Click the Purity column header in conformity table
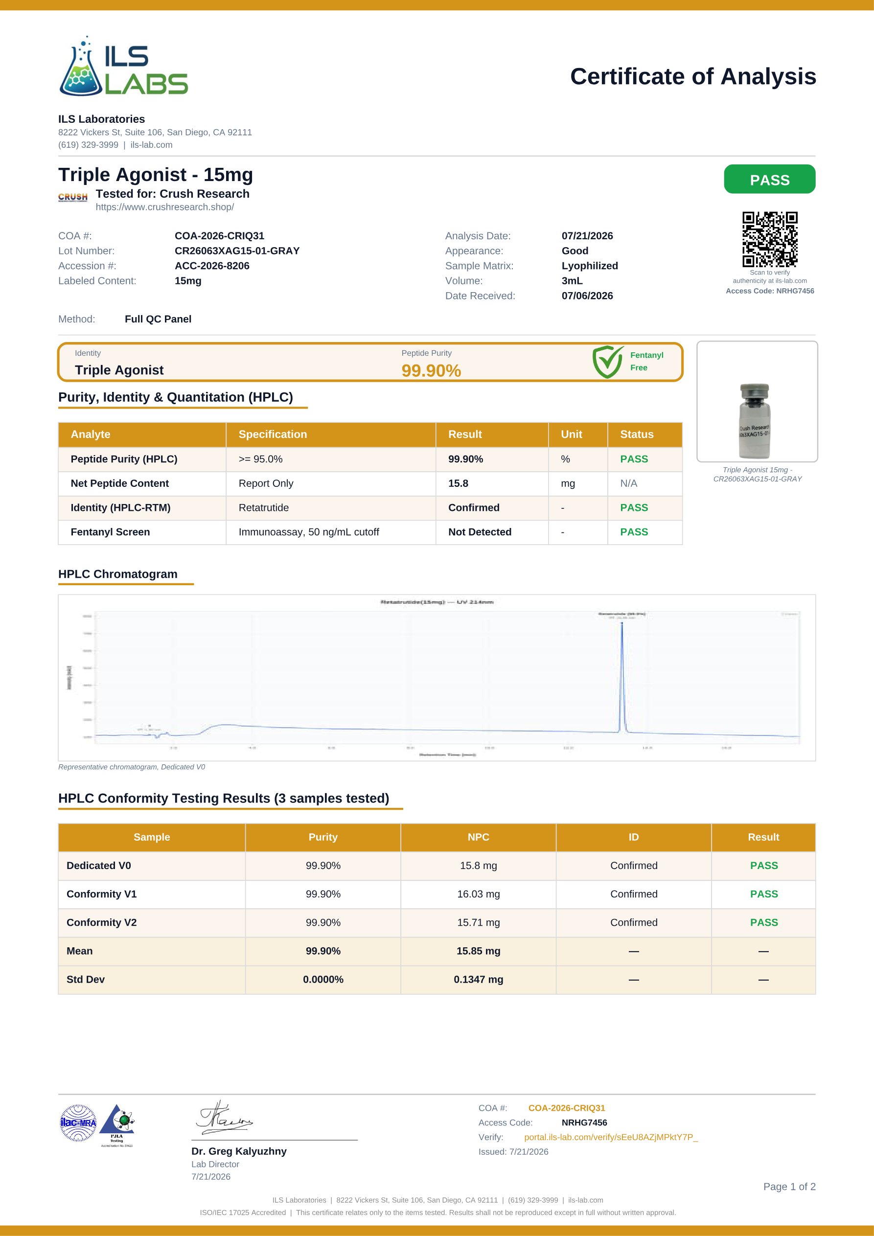Viewport: 874px width, 1236px height. (323, 837)
